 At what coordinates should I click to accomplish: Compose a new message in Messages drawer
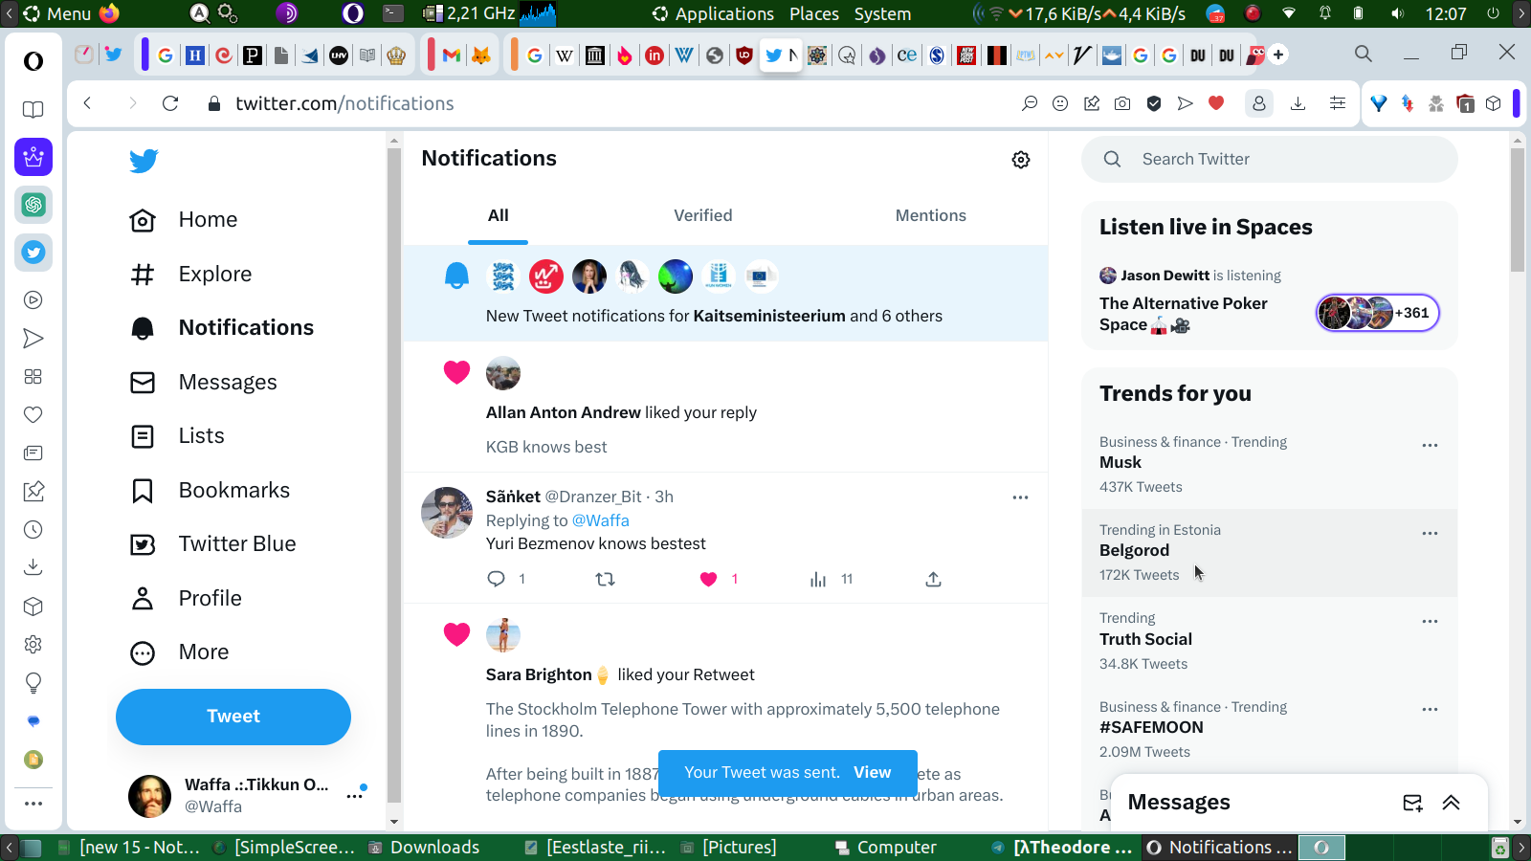coord(1412,803)
